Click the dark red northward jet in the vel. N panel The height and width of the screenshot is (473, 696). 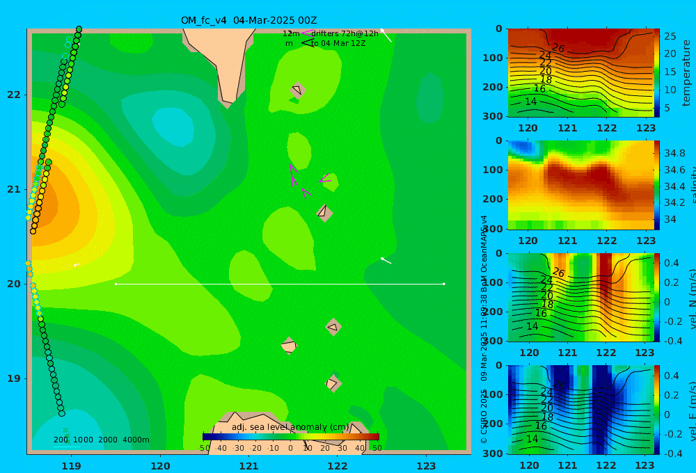click(x=605, y=275)
